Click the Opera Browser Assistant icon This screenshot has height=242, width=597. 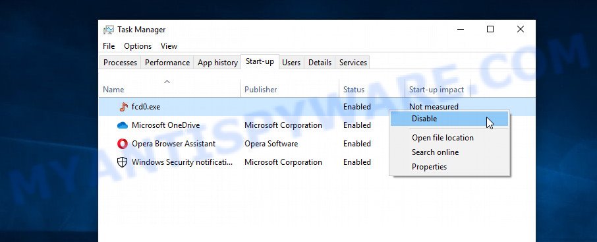122,144
